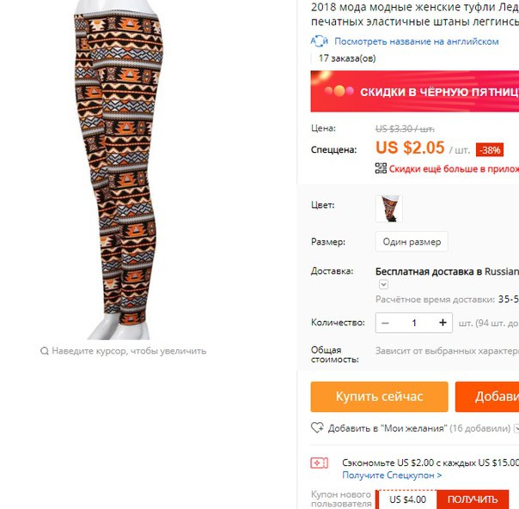This screenshot has height=509, width=519.
Task: Click the main leggings product image
Action: (119, 170)
